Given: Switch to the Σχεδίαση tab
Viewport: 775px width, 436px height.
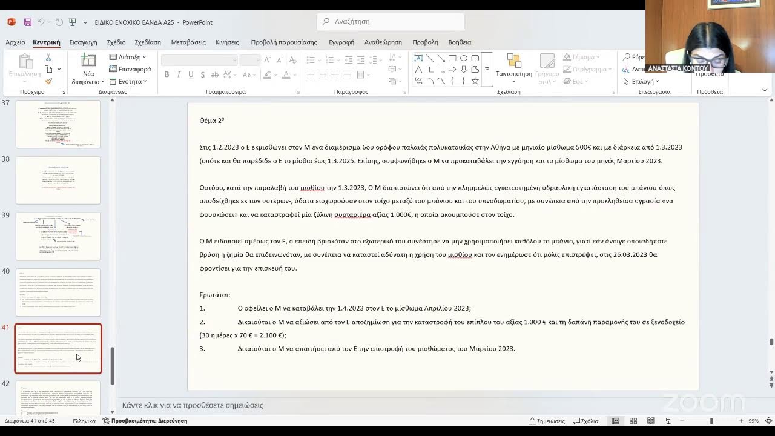Looking at the screenshot, I should (148, 42).
